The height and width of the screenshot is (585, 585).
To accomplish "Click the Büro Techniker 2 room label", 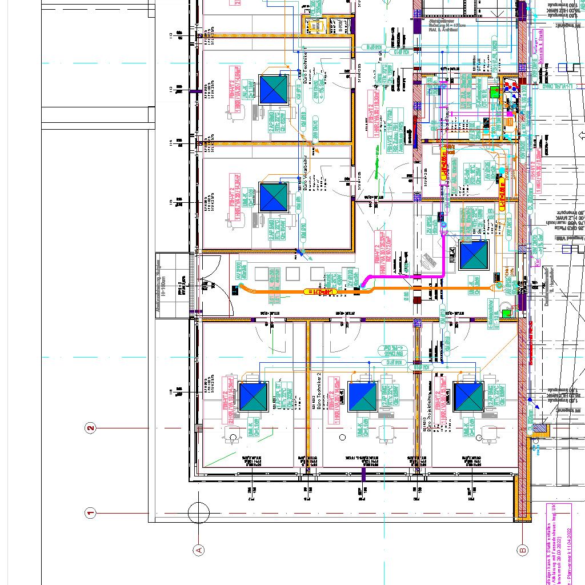I will tap(319, 391).
